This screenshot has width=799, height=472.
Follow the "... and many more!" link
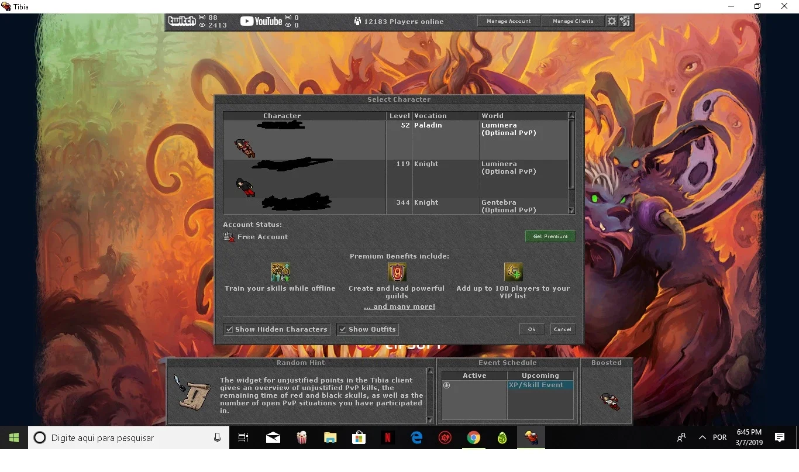tap(399, 306)
